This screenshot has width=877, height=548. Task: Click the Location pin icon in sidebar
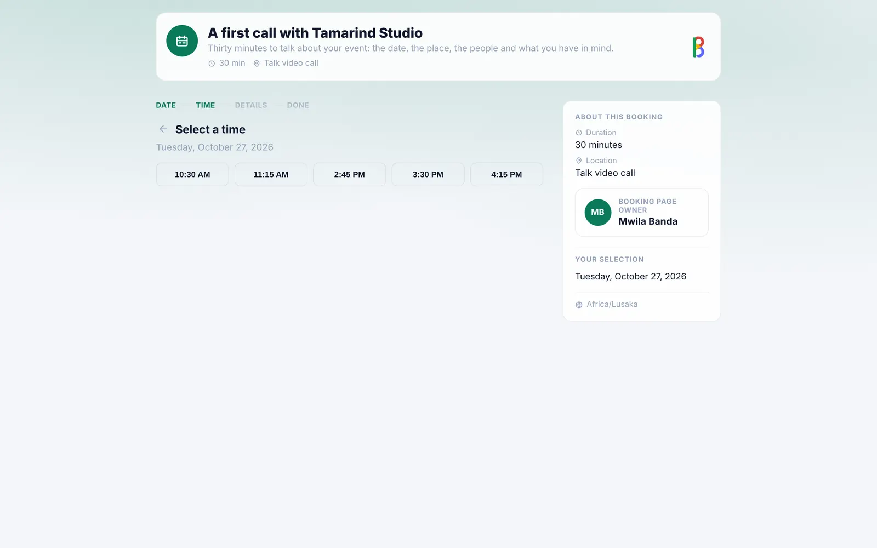point(579,161)
